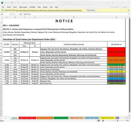The image size is (131, 122).
Task: Expand the formula bar
Action: [x=129, y=14]
